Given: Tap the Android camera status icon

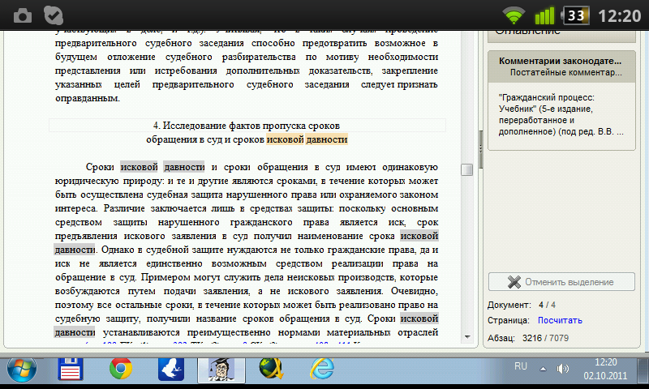Looking at the screenshot, I should [24, 15].
